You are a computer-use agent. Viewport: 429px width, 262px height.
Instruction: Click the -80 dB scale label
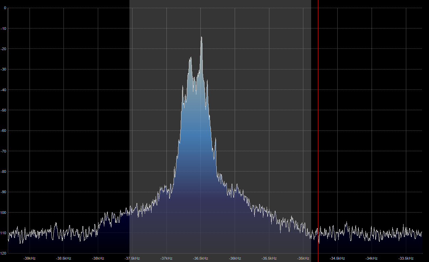[4, 172]
